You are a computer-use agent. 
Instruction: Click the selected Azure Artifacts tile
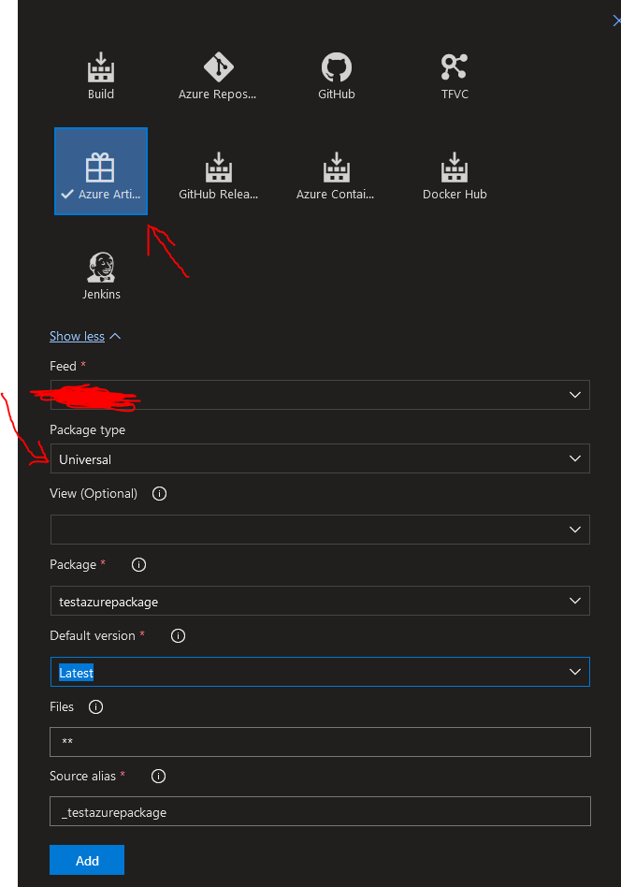pyautogui.click(x=100, y=171)
